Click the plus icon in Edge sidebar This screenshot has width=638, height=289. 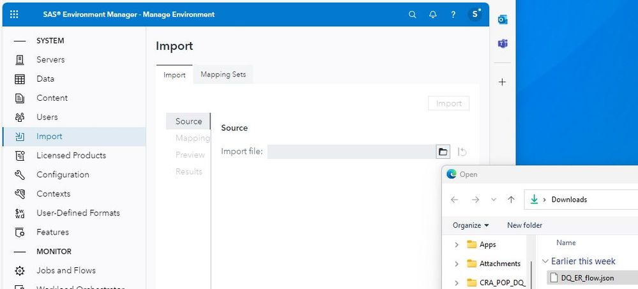502,82
